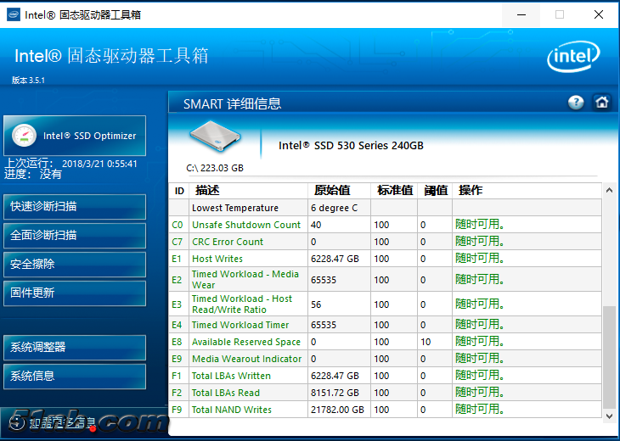
Task: Select 安全擦除 secure erase
Action: pos(75,265)
